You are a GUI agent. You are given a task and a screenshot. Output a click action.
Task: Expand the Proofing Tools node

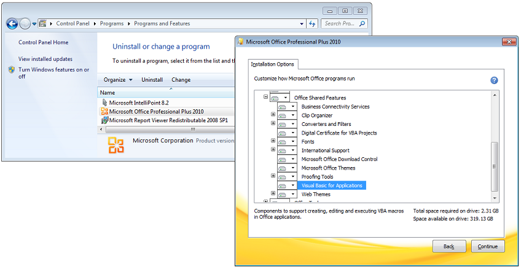[x=273, y=176]
